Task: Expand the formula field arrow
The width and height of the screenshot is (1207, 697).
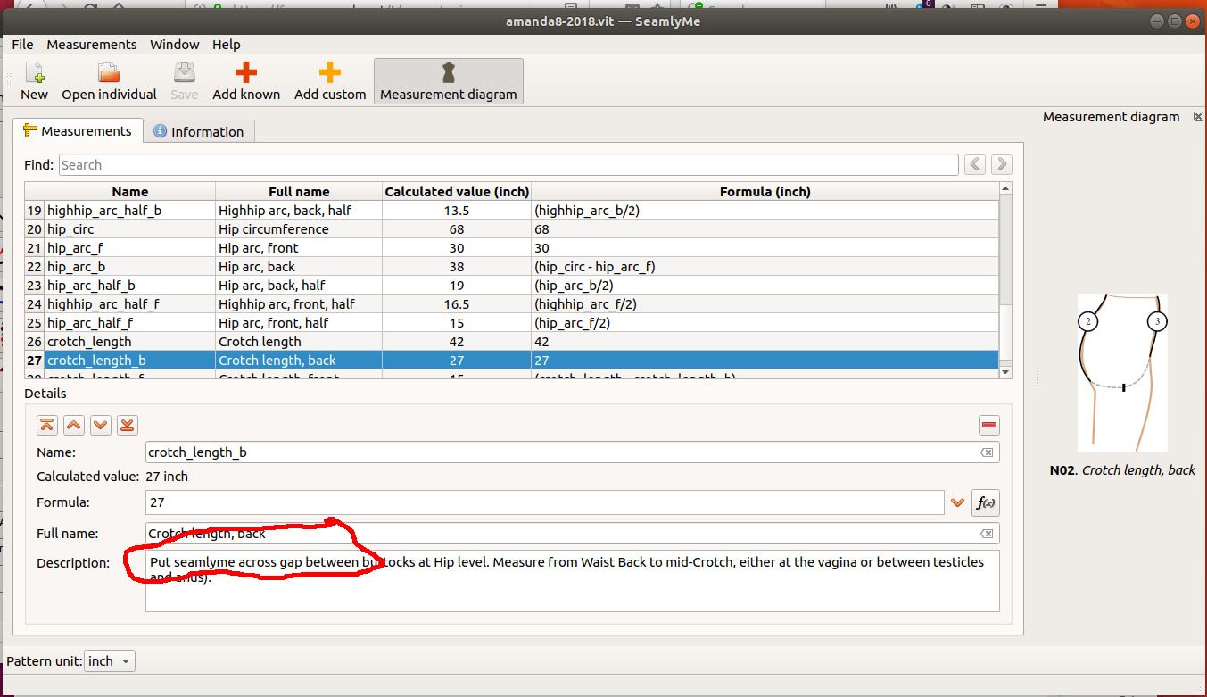Action: point(957,503)
